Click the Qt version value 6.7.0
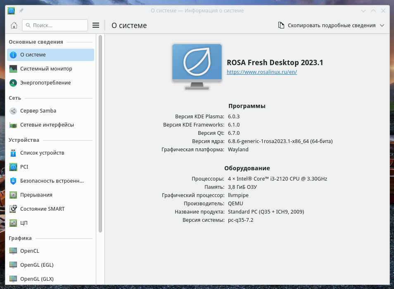Image resolution: width=394 pixels, height=289 pixels. 234,133
